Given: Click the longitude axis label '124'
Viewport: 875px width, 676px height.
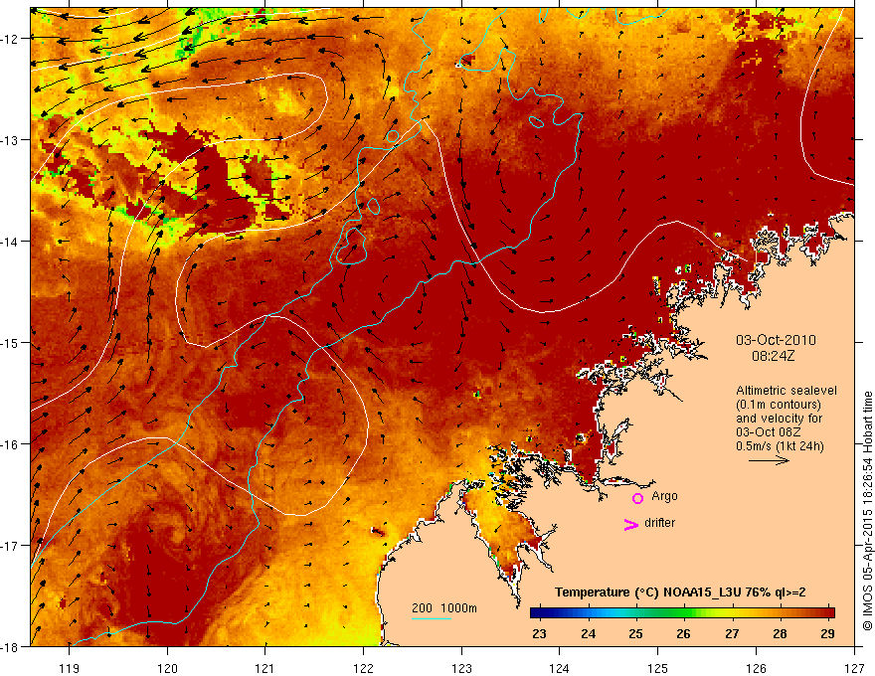Looking at the screenshot, I should pyautogui.click(x=560, y=668).
